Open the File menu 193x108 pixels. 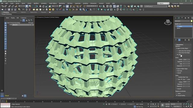click(2, 3)
